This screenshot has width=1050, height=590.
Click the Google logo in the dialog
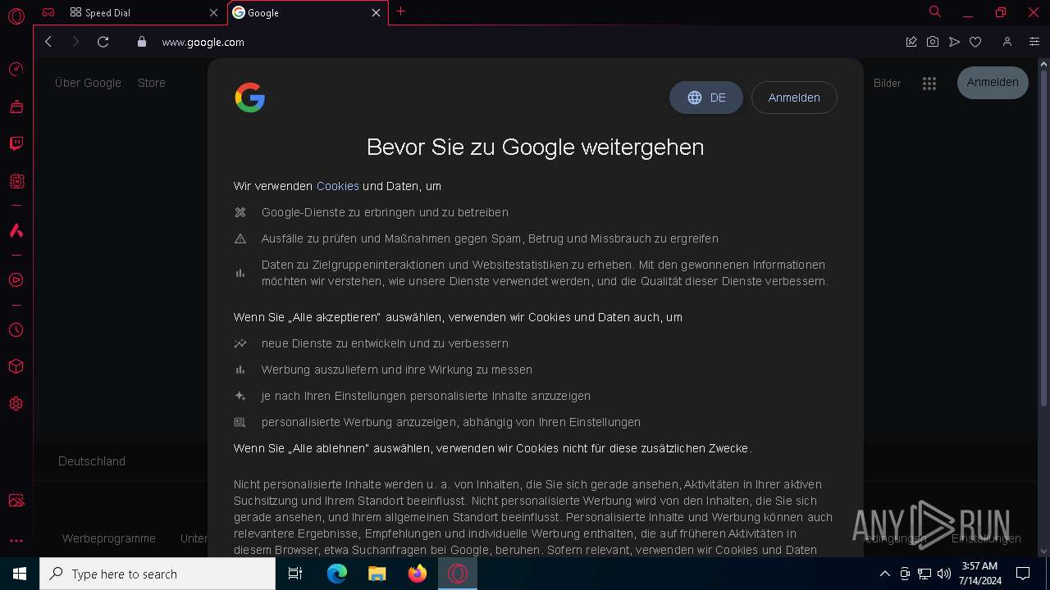249,98
